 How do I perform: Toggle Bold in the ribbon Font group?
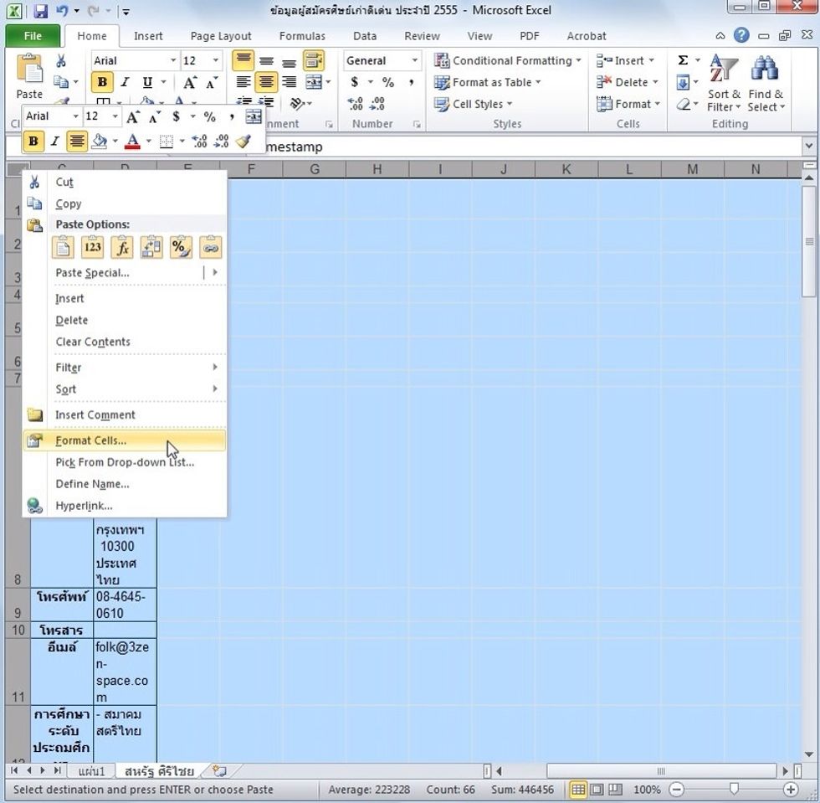(x=102, y=82)
